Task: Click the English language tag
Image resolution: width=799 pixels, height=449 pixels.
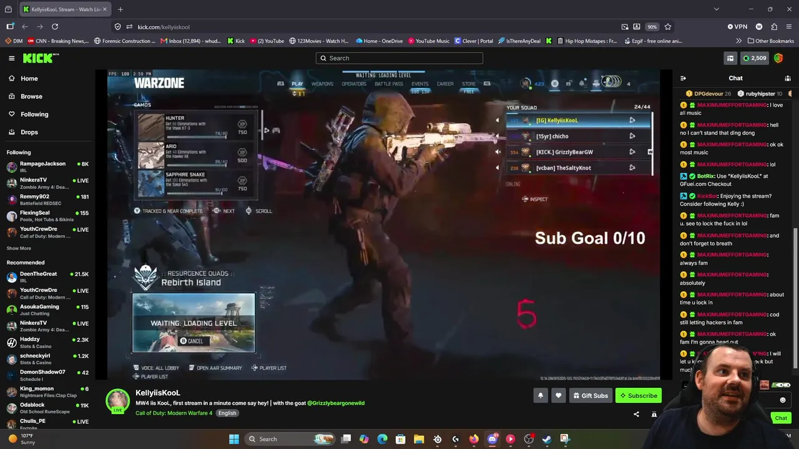Action: (227, 413)
